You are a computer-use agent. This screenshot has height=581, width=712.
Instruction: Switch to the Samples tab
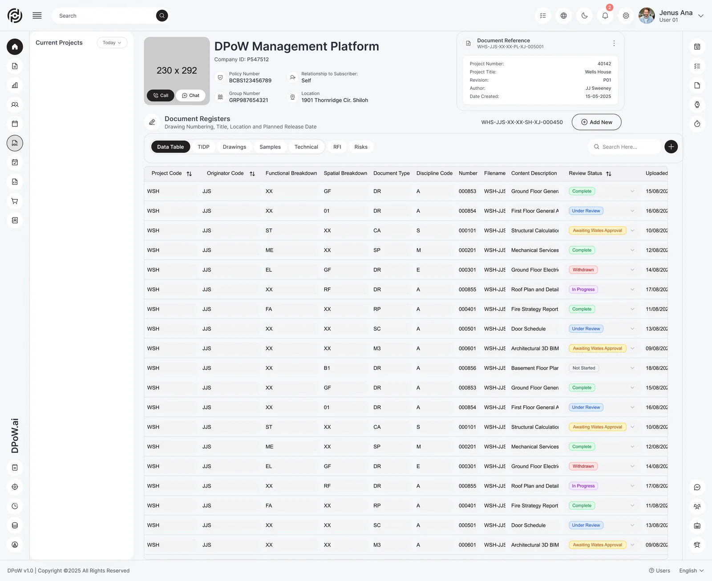[270, 147]
